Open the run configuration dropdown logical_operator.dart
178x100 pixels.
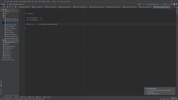tap(152, 4)
